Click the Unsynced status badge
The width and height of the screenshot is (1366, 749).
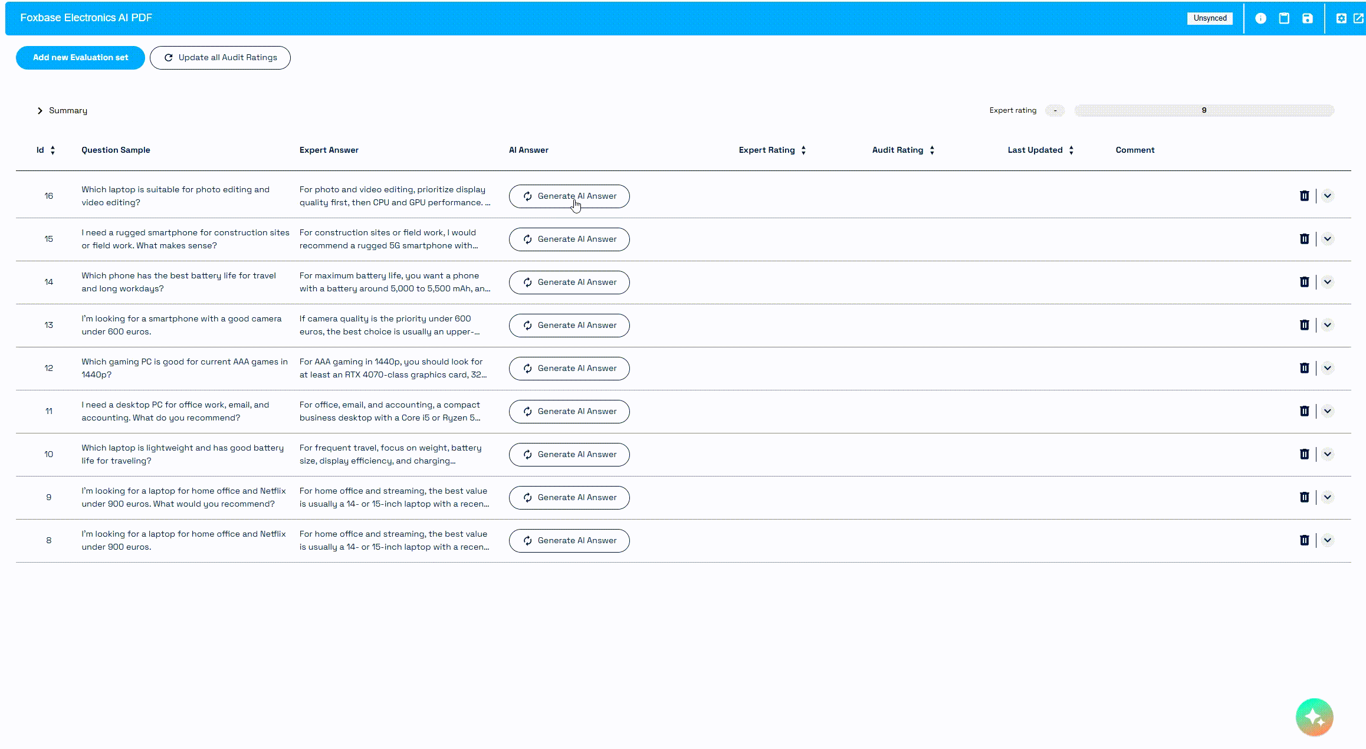[1210, 18]
